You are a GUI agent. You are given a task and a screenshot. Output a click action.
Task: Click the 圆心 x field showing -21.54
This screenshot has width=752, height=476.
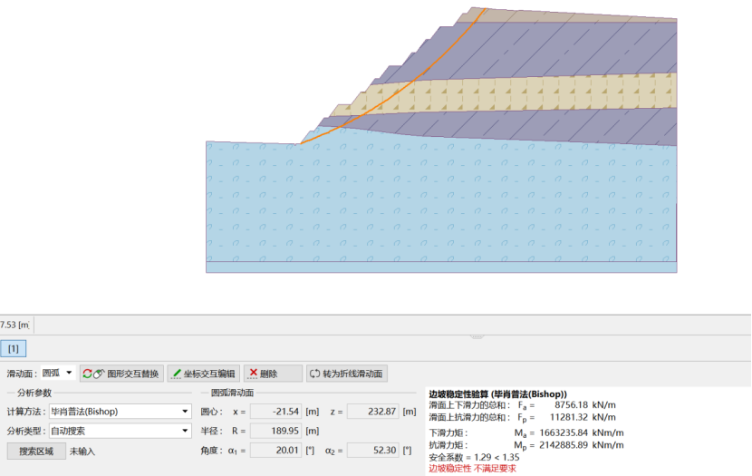click(x=276, y=412)
